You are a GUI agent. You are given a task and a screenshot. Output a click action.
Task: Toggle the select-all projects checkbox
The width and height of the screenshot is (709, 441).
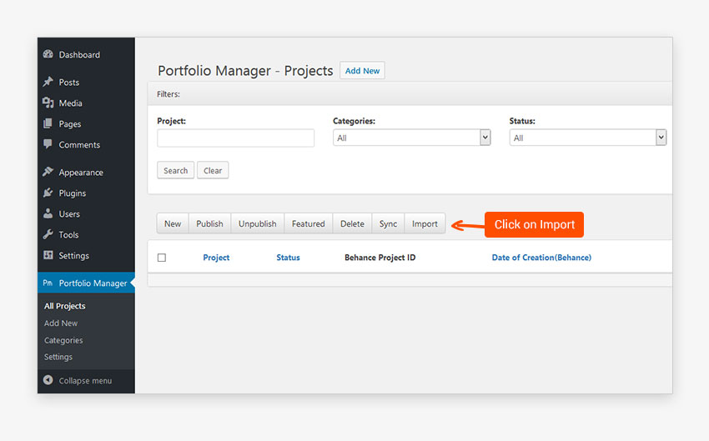(x=162, y=258)
